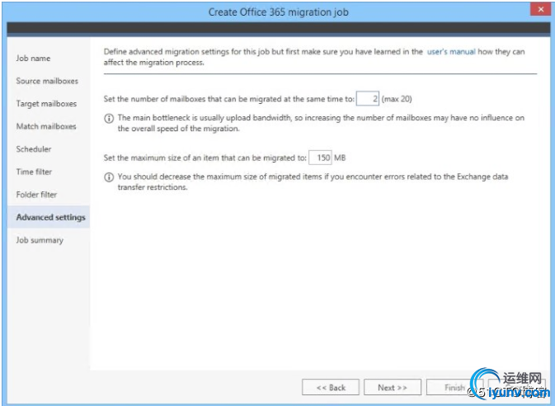555x406 pixels.
Task: Click the '(max 20)' hint text
Action: [x=397, y=99]
